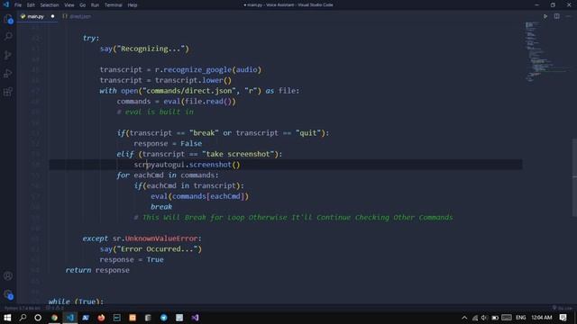Open the Explorer view in activity bar
Viewport: 577px width, 324px height.
click(x=8, y=19)
